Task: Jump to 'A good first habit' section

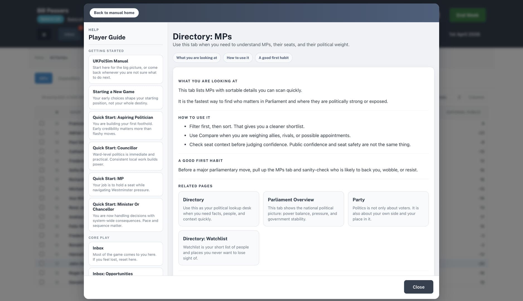Action: tap(273, 58)
